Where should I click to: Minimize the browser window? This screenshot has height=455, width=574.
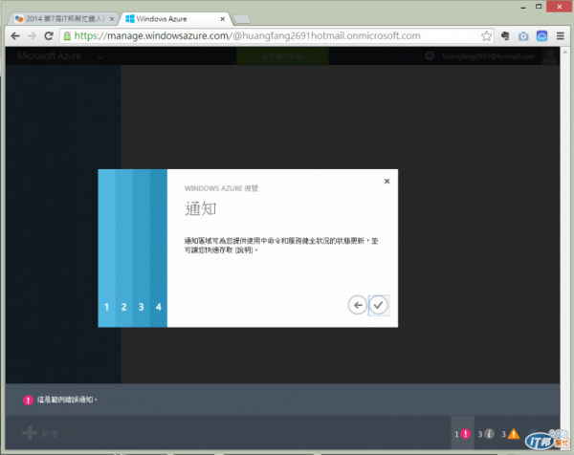(523, 7)
